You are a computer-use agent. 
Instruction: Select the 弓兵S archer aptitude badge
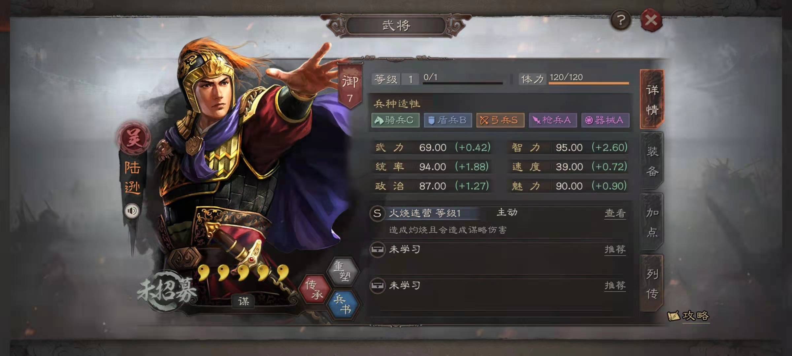pyautogui.click(x=500, y=120)
